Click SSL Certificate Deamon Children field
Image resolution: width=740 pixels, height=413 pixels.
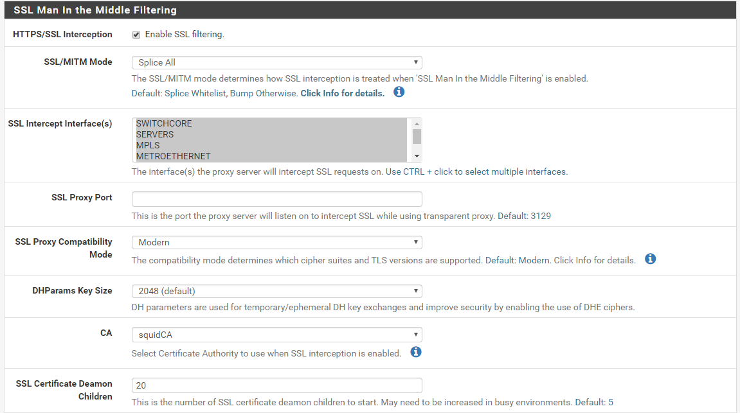276,385
